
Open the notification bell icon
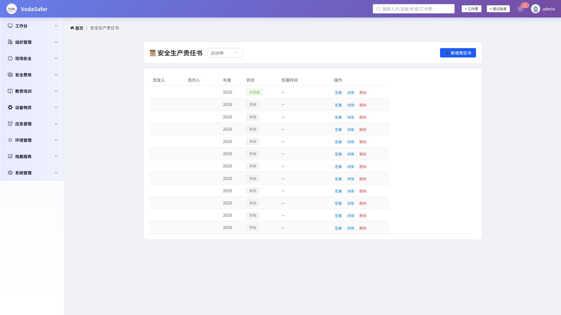[520, 9]
